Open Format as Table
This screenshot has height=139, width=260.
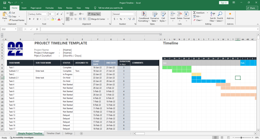tap(155, 17)
